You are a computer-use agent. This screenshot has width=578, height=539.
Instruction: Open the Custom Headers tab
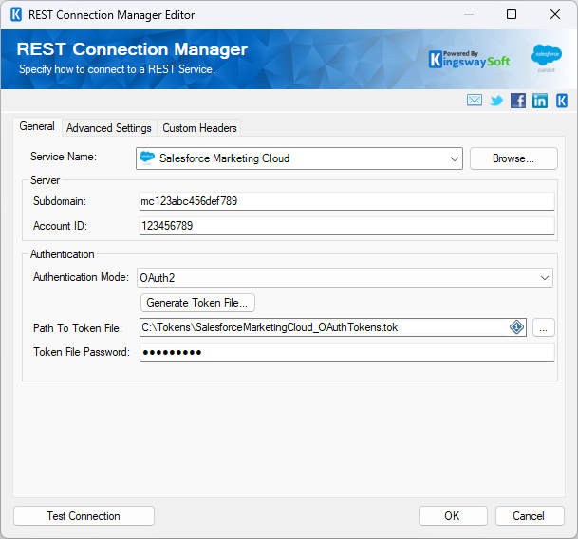199,128
